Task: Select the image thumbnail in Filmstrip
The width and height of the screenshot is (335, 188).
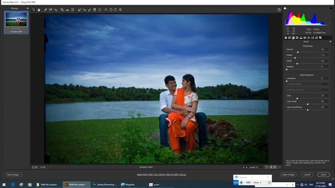Action: (x=16, y=19)
